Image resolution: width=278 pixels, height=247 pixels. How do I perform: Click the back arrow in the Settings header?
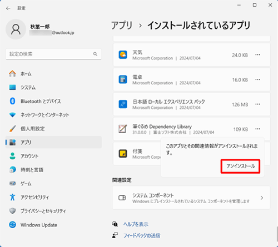click(x=8, y=8)
